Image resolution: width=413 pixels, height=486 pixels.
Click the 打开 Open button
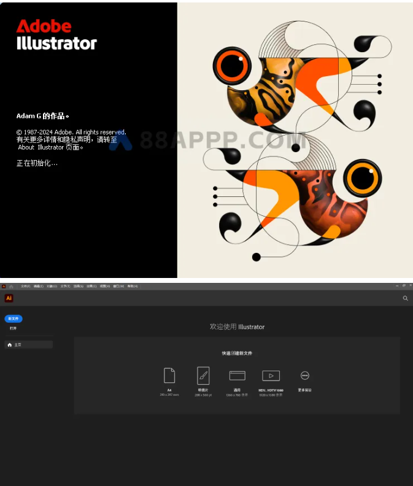13,328
